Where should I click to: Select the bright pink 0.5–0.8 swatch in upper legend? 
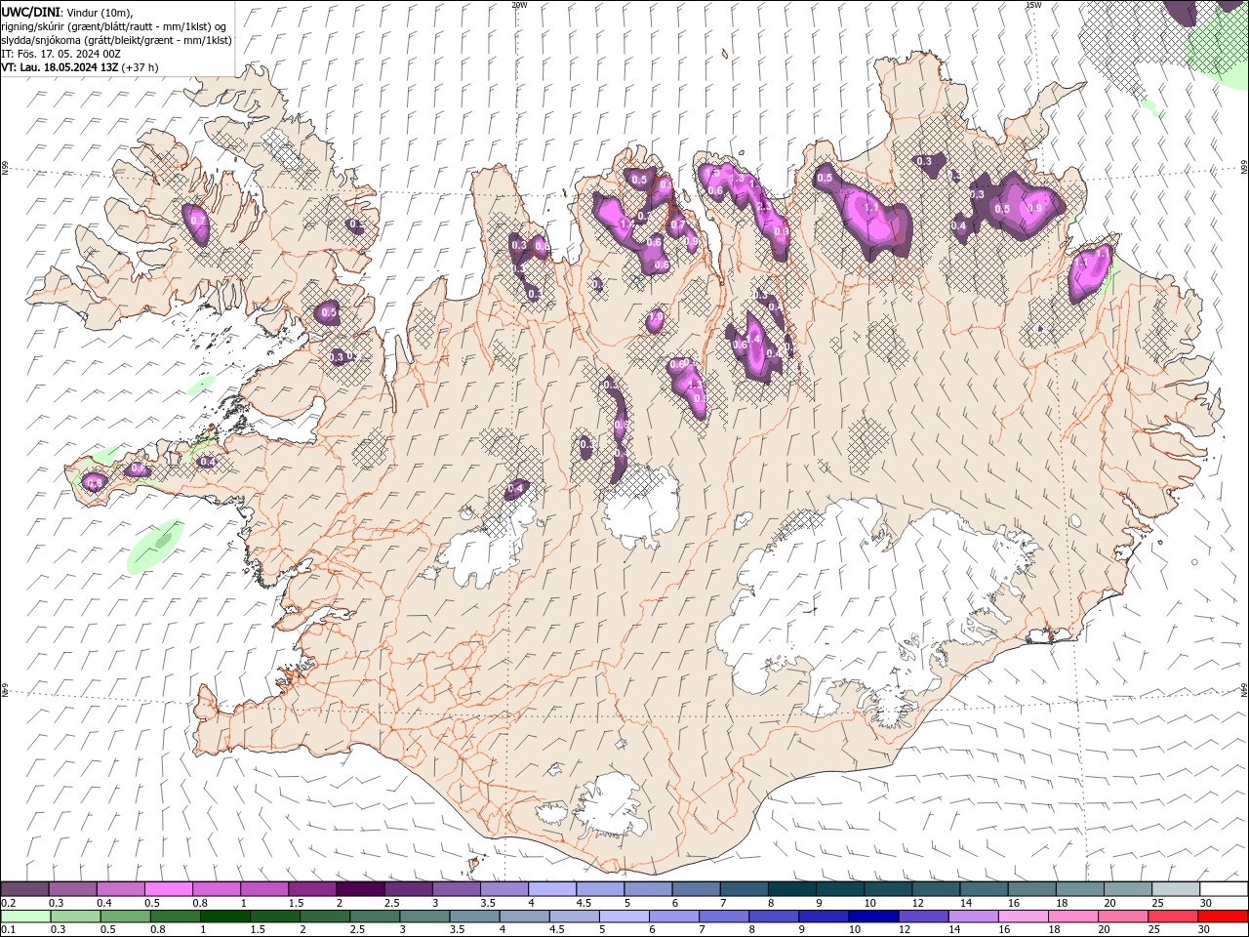tap(168, 888)
